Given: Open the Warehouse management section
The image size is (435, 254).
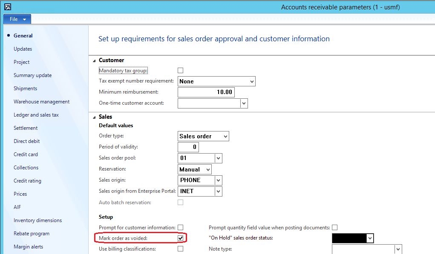Looking at the screenshot, I should 41,101.
